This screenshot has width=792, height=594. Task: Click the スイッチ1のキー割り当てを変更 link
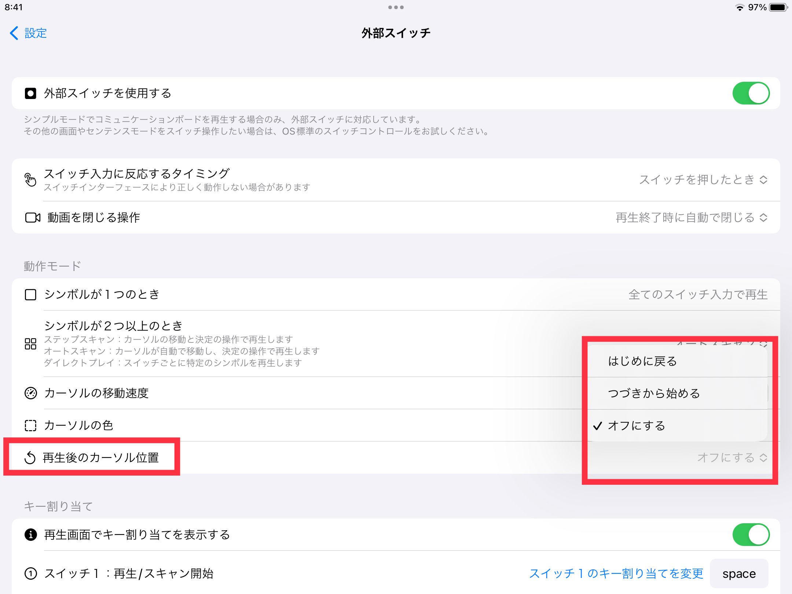pyautogui.click(x=616, y=573)
